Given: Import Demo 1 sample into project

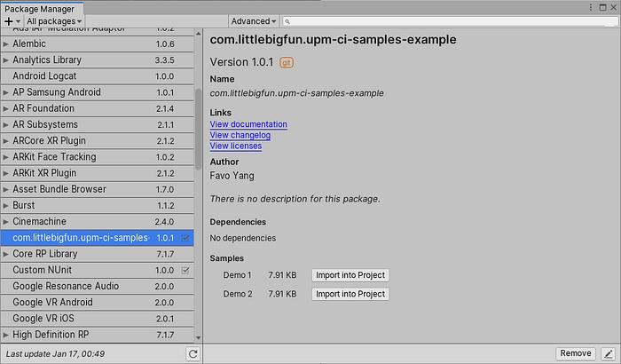Looking at the screenshot, I should (x=350, y=275).
